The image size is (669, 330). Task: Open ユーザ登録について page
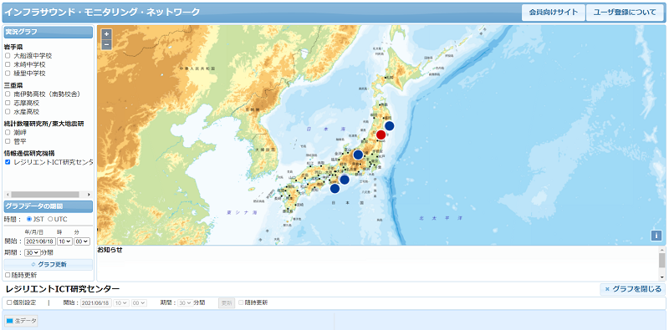click(625, 13)
